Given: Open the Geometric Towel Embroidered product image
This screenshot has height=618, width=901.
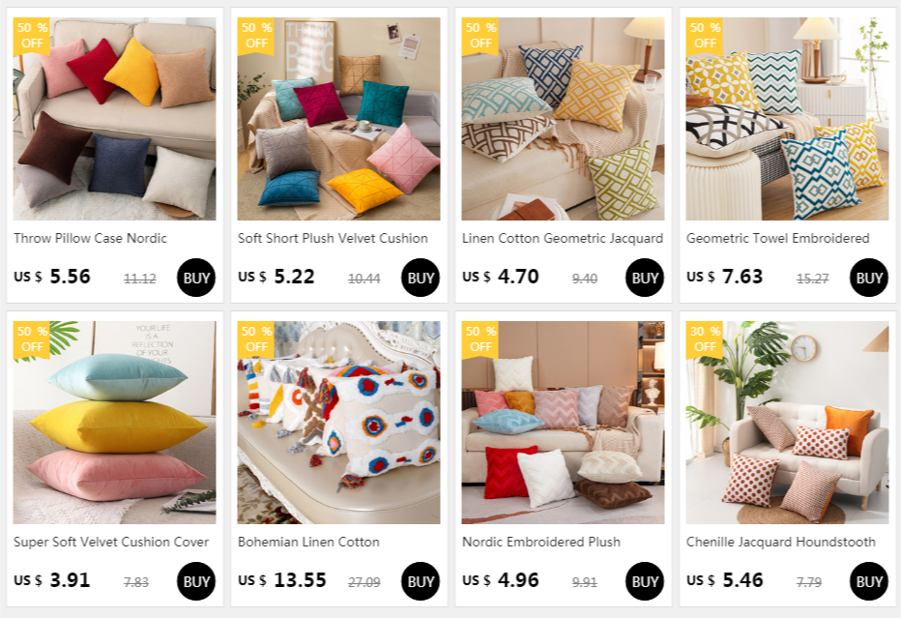Looking at the screenshot, I should coord(787,118).
